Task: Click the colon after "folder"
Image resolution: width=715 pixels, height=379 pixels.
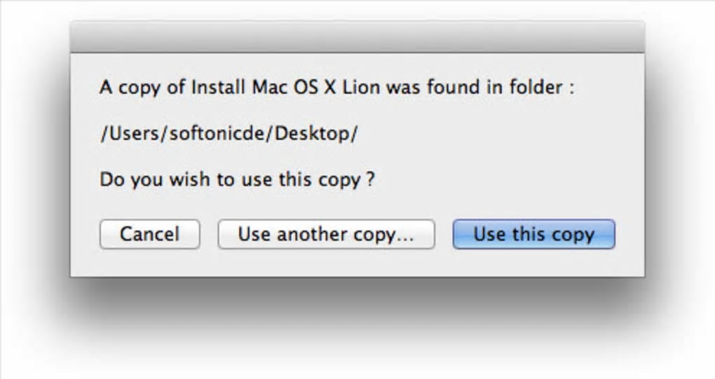Action: point(572,89)
